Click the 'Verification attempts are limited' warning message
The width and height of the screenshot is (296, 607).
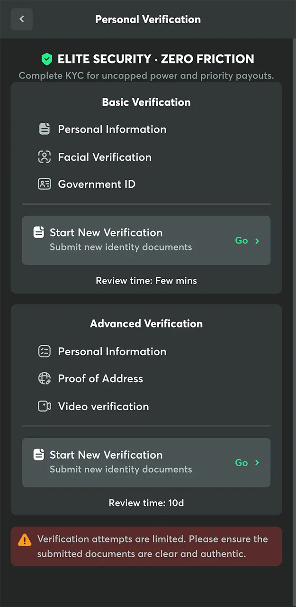point(152,546)
